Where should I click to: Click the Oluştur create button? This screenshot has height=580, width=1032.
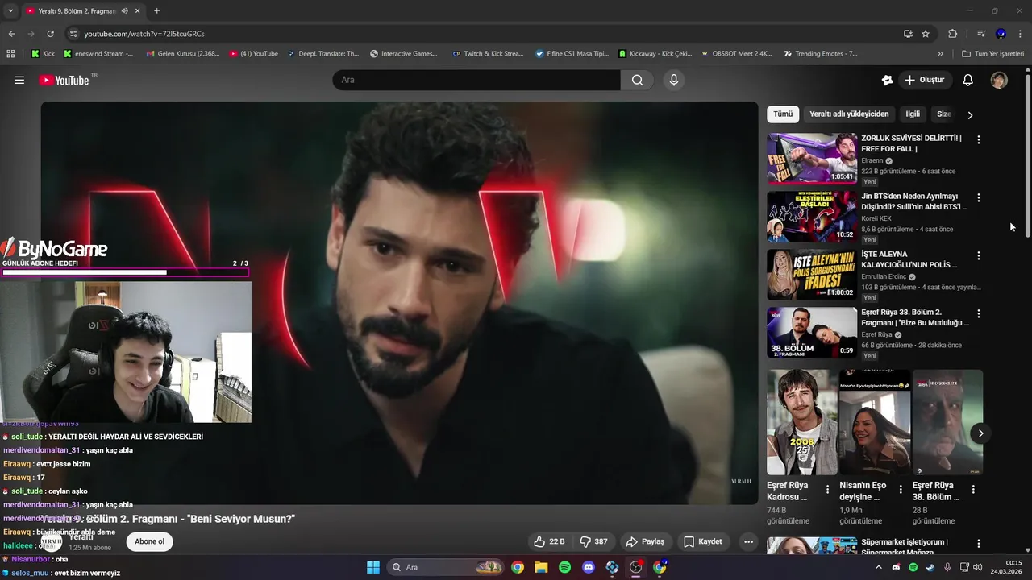pyautogui.click(x=926, y=80)
